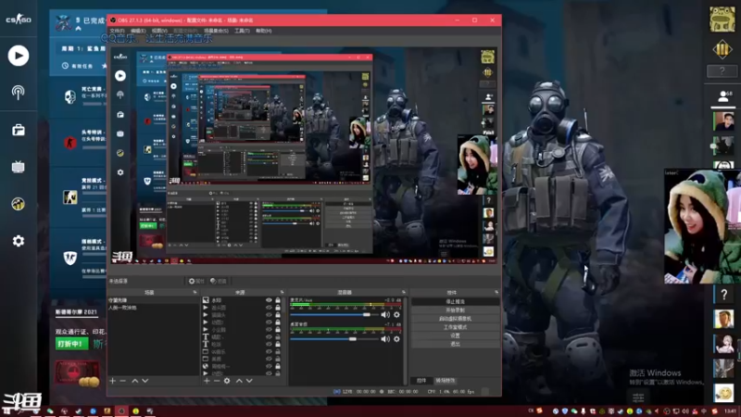The image size is (741, 417).
Task: Pop out the 控件 dock panel
Action: 496,292
